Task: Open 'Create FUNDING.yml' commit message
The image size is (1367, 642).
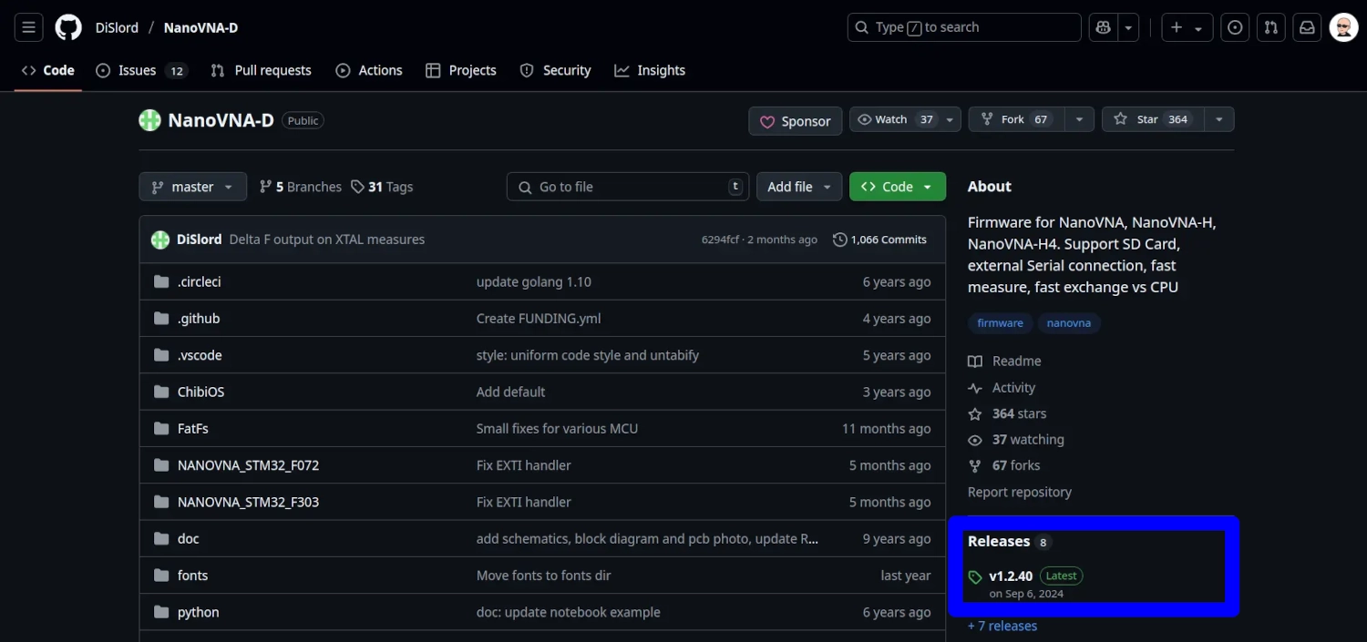Action: click(539, 319)
